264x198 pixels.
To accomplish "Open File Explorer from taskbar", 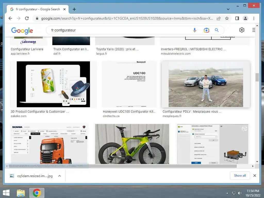I will tap(21, 193).
